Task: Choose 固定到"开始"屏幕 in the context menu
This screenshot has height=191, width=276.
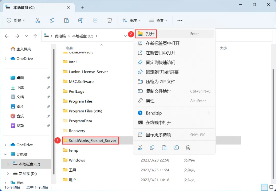Action: click(x=174, y=72)
